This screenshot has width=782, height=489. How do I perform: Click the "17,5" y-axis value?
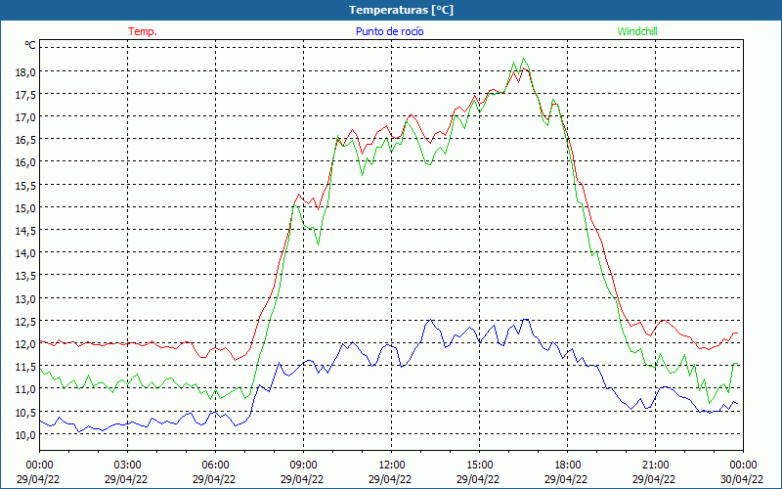pyautogui.click(x=26, y=94)
